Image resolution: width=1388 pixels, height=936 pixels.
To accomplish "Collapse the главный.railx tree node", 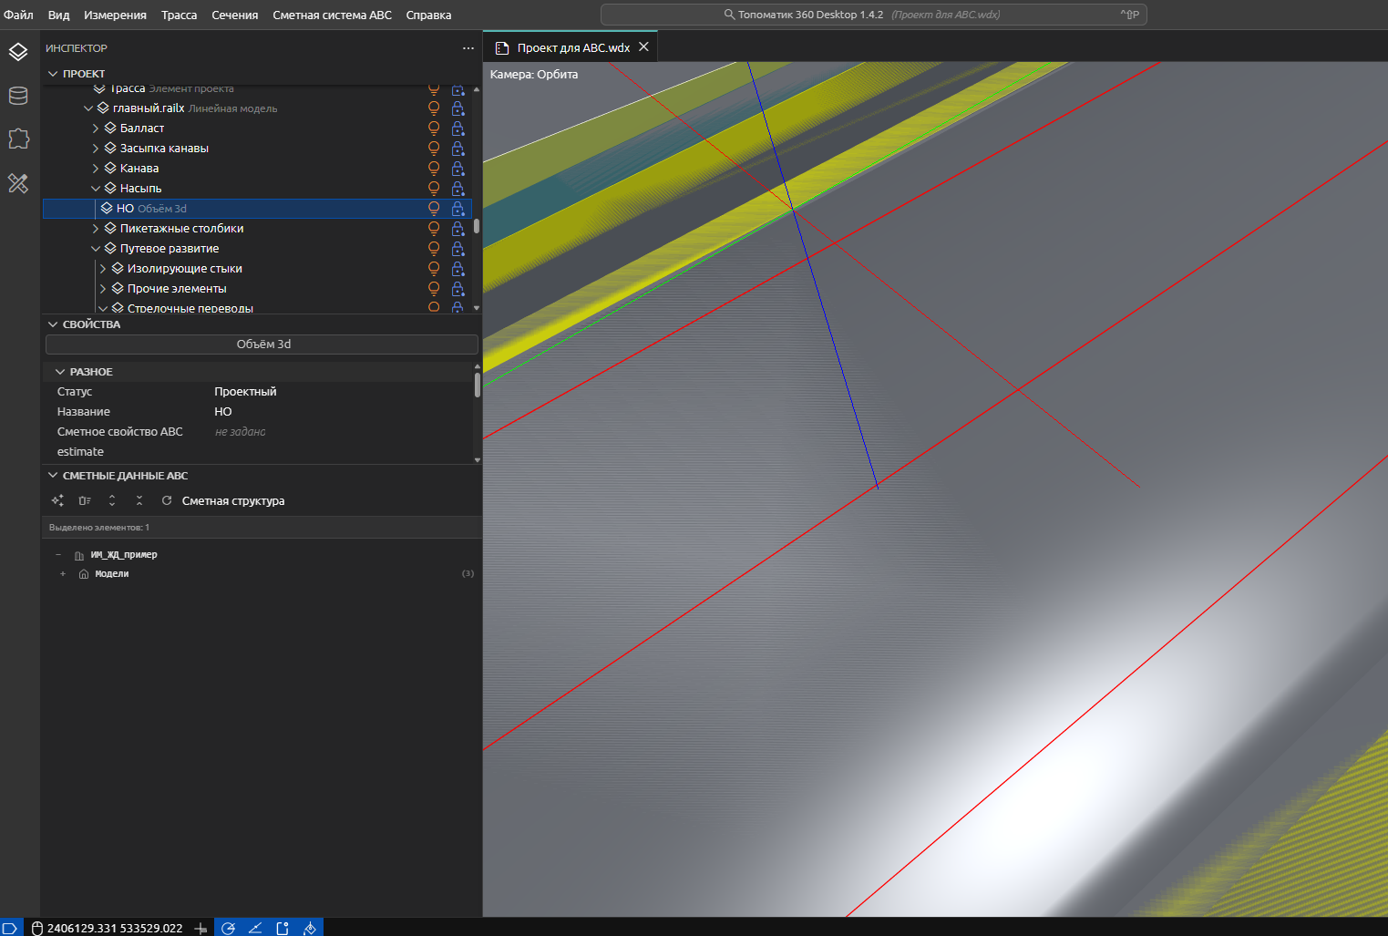I will coord(88,108).
